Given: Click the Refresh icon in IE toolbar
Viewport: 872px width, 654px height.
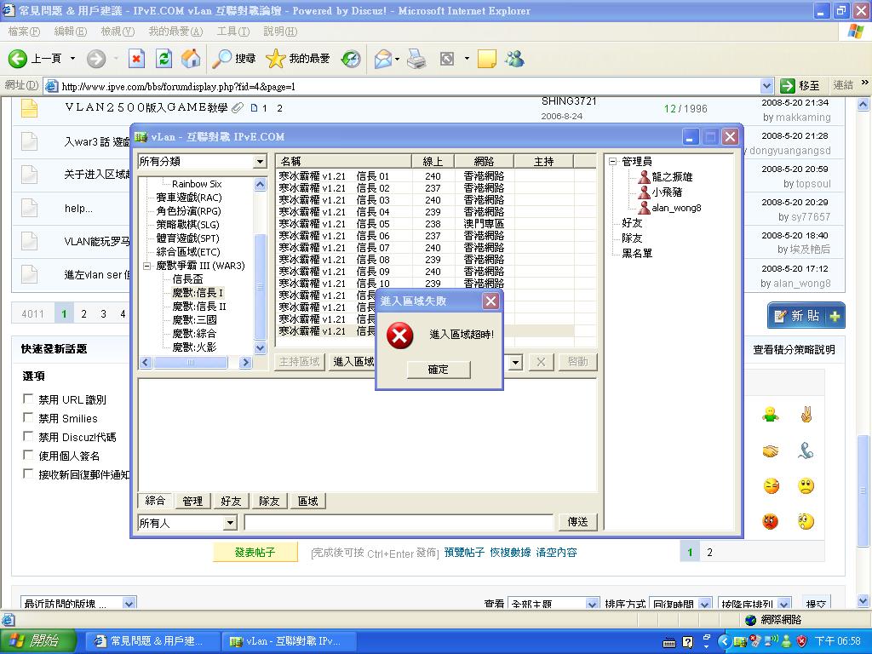Looking at the screenshot, I should tap(164, 59).
